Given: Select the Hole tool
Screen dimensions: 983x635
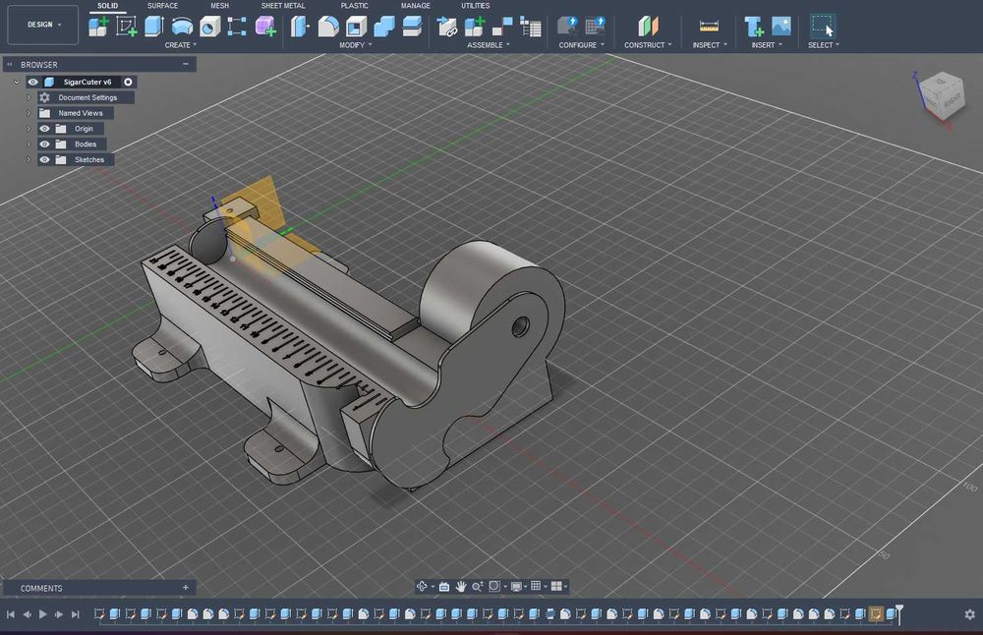Looking at the screenshot, I should [209, 27].
